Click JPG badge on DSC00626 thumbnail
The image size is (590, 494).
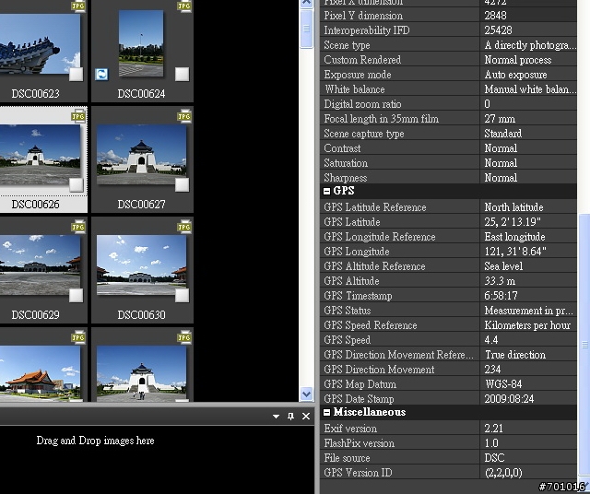pos(77,116)
